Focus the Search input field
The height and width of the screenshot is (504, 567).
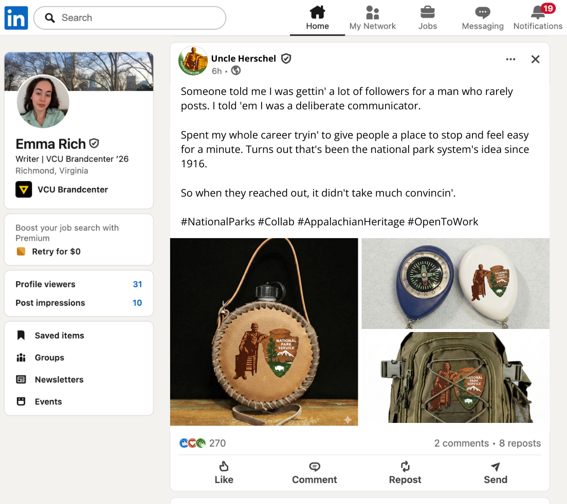[x=130, y=17]
